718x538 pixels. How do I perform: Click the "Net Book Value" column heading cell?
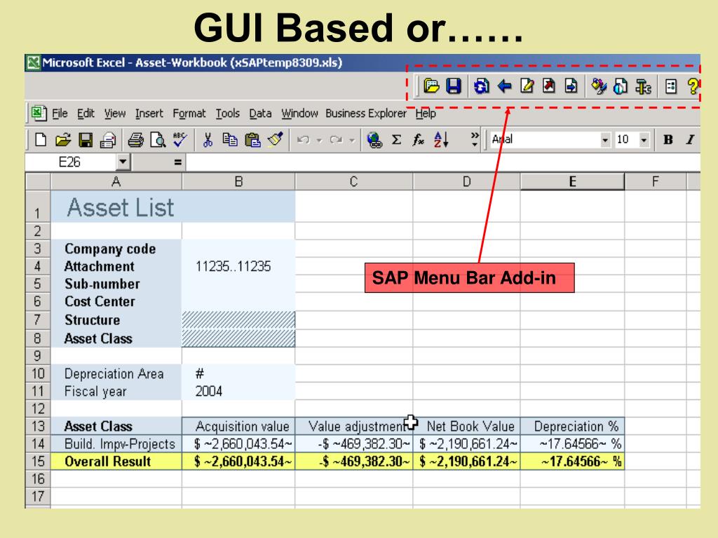point(466,427)
